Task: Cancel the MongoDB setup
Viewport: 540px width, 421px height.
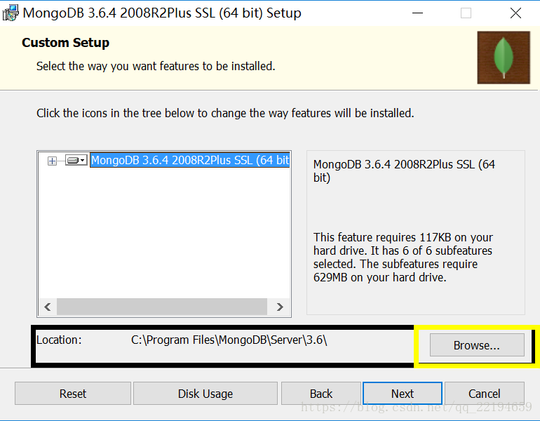Action: tap(484, 394)
